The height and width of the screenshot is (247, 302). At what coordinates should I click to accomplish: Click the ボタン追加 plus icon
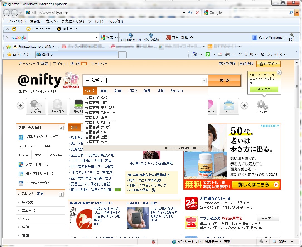click(151, 35)
